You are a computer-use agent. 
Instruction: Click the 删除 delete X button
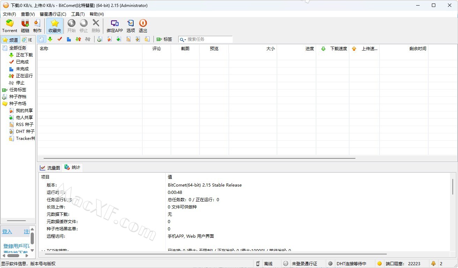click(x=96, y=26)
